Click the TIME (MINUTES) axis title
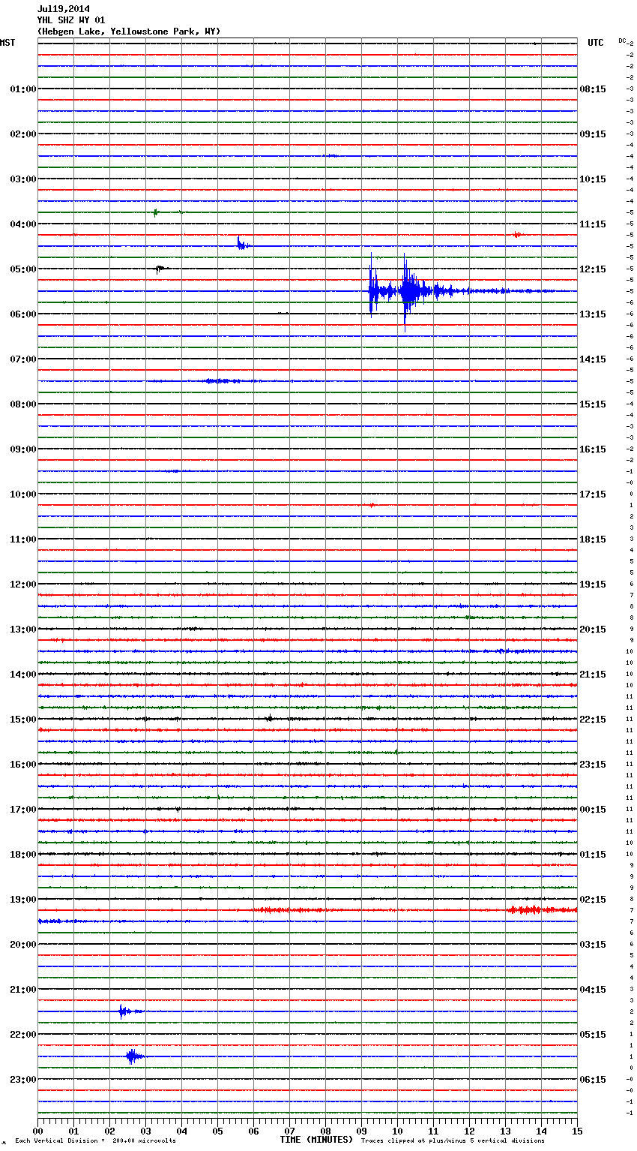The image size is (637, 1151). (x=316, y=1140)
